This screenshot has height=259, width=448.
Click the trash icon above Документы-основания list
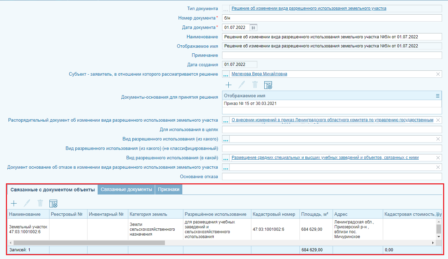pos(255,85)
